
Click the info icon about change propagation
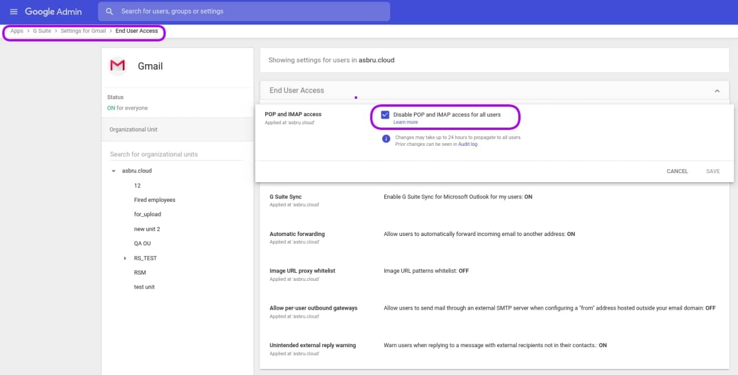tap(386, 139)
